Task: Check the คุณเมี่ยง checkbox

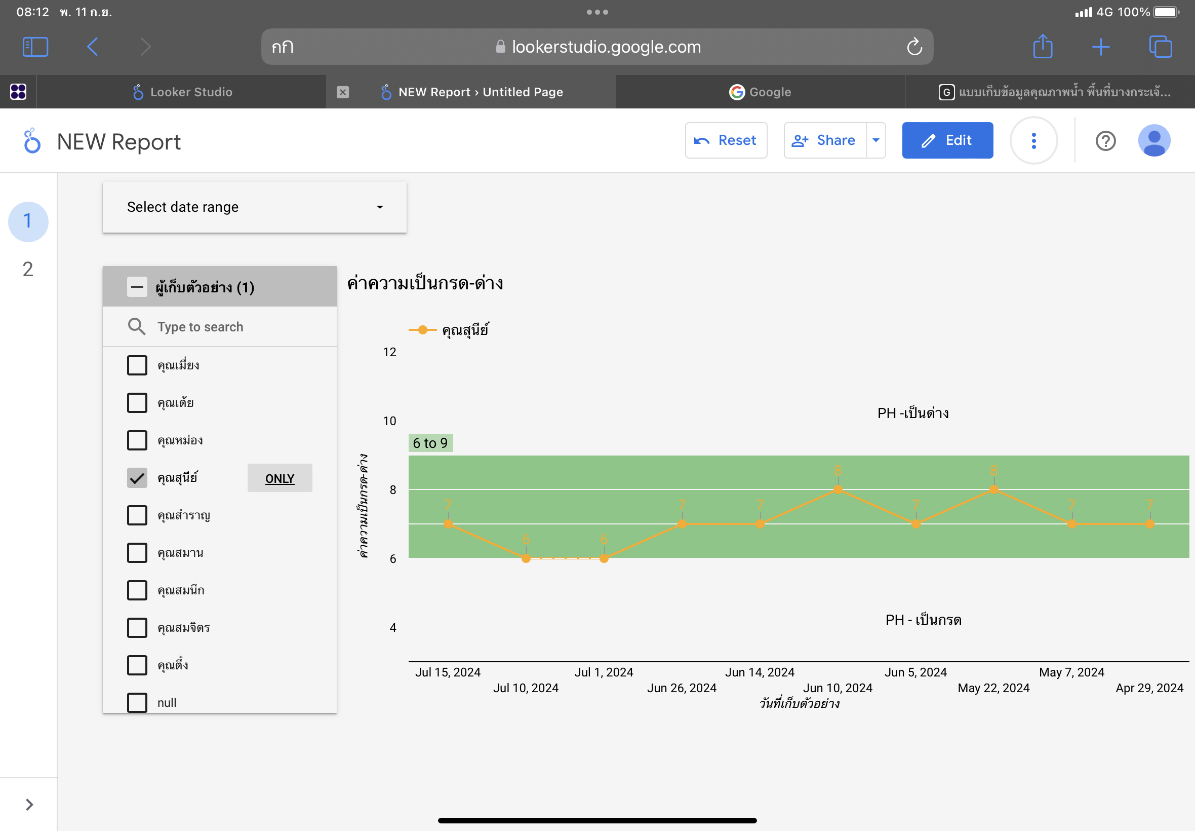Action: (137, 365)
